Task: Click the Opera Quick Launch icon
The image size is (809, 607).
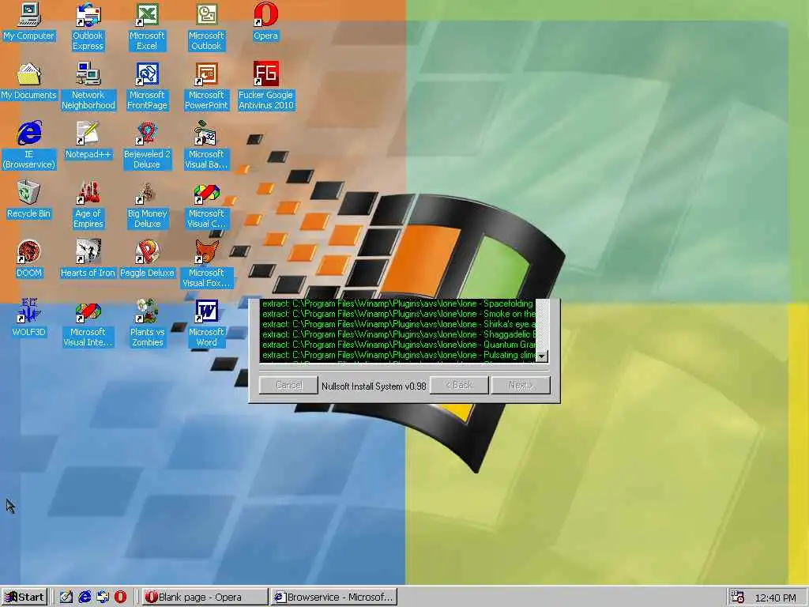Action: coord(120,597)
